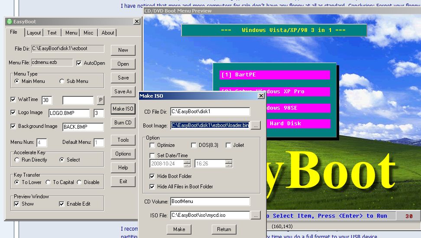
Task: Click the CD File Dir field
Action: coord(210,111)
